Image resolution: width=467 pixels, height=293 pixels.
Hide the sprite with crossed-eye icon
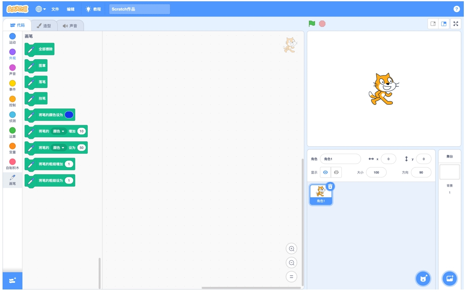tap(336, 172)
